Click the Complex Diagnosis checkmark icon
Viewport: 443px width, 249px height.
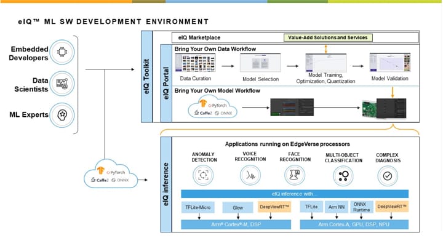pos(388,176)
